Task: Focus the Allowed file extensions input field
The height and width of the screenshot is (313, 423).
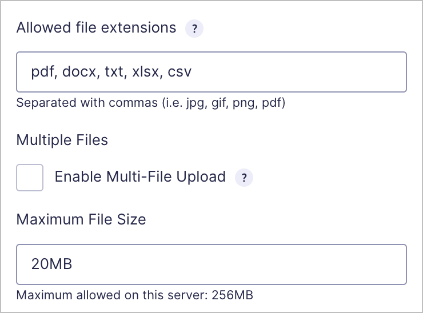Action: coord(212,72)
